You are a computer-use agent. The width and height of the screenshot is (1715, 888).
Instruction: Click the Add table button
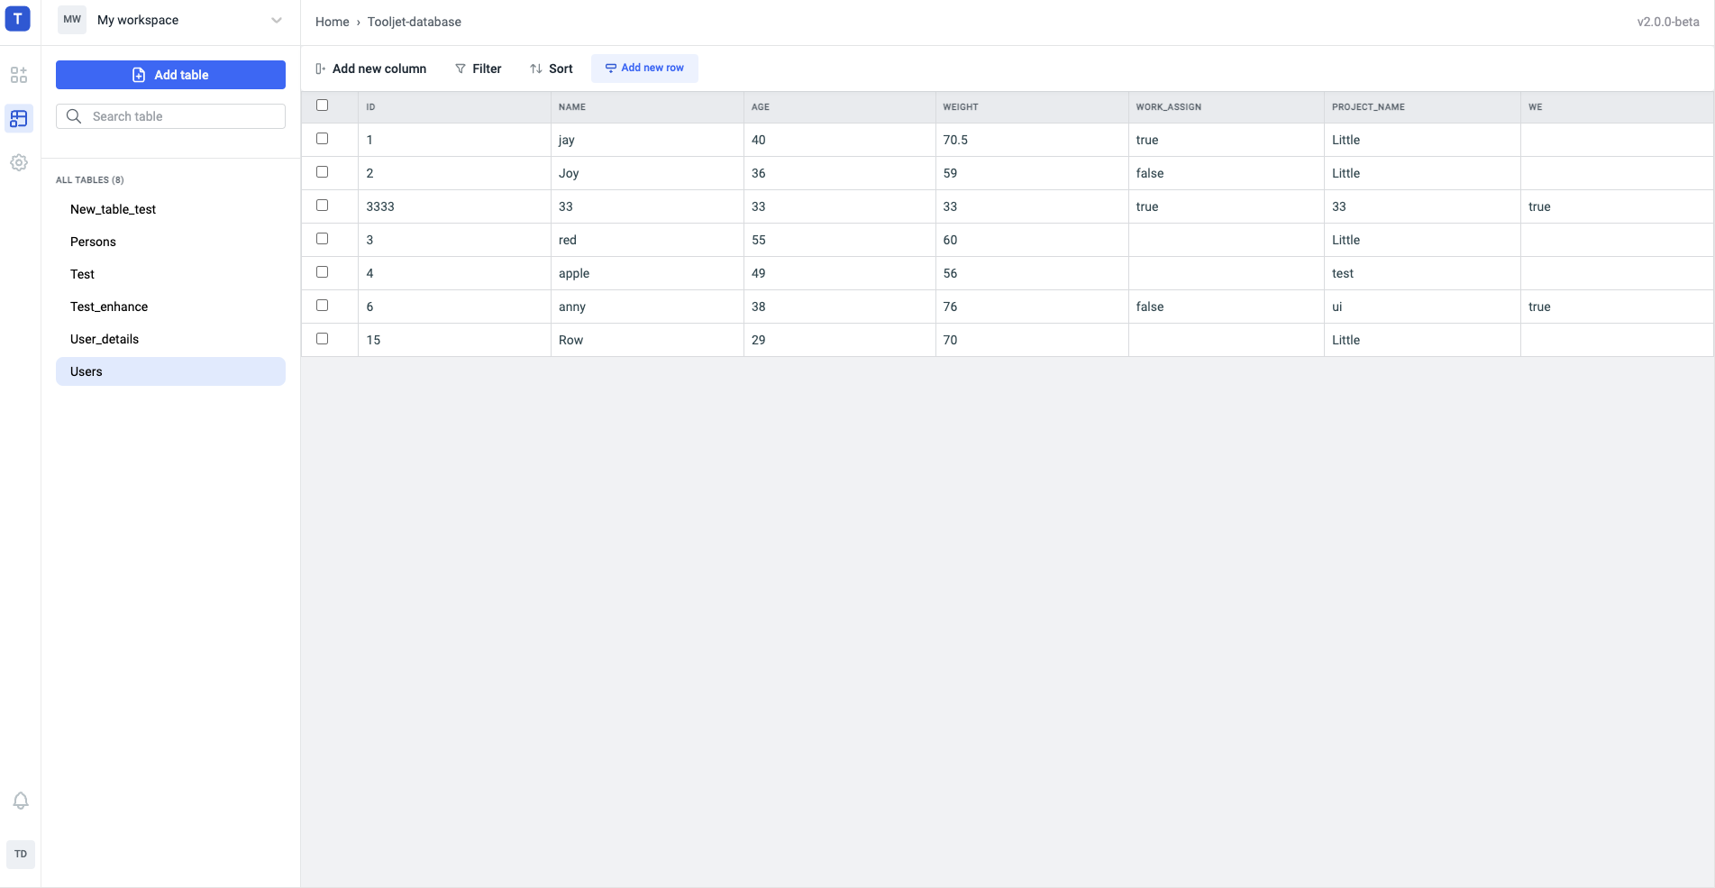(x=170, y=75)
